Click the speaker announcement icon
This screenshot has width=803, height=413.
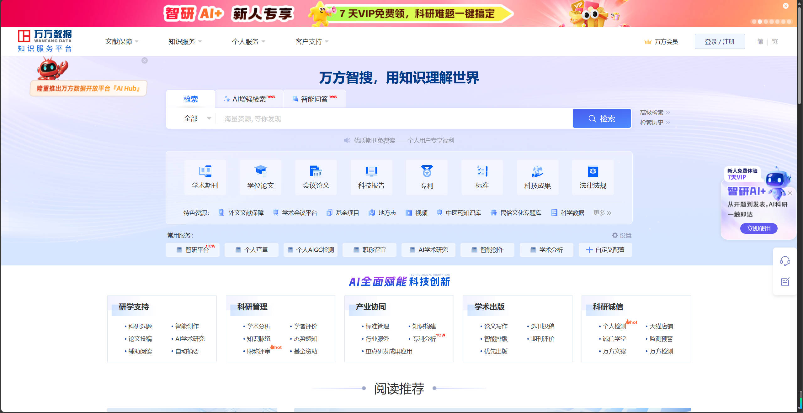click(347, 140)
